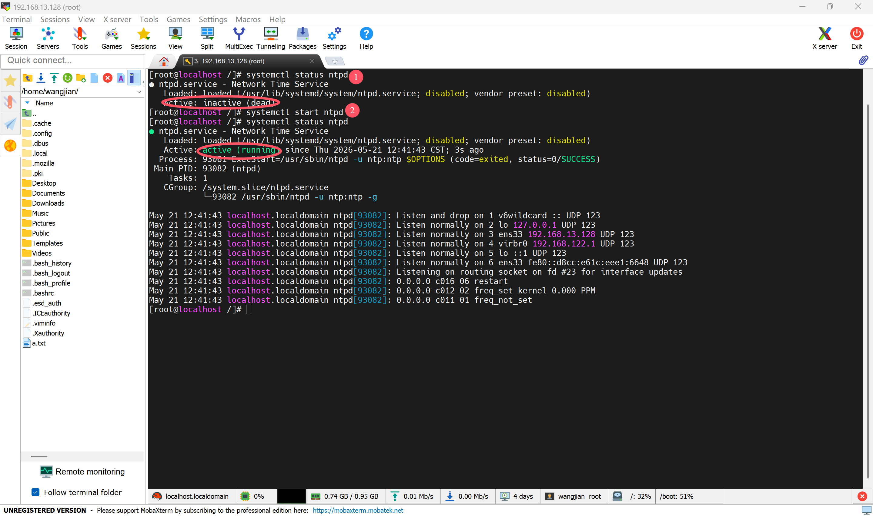Click the paperclip icon at top right
873x516 pixels.
click(863, 61)
